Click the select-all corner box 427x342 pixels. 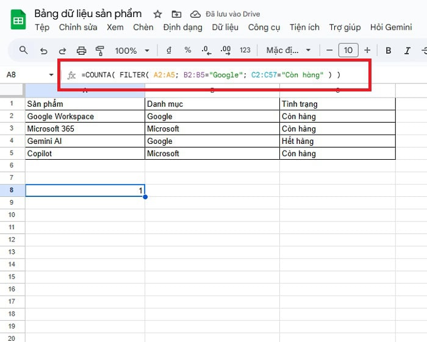click(x=13, y=90)
